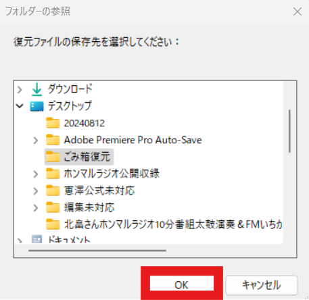
Task: Expand the ホンマルラジオ公開収録 folder
Action: click(36, 174)
